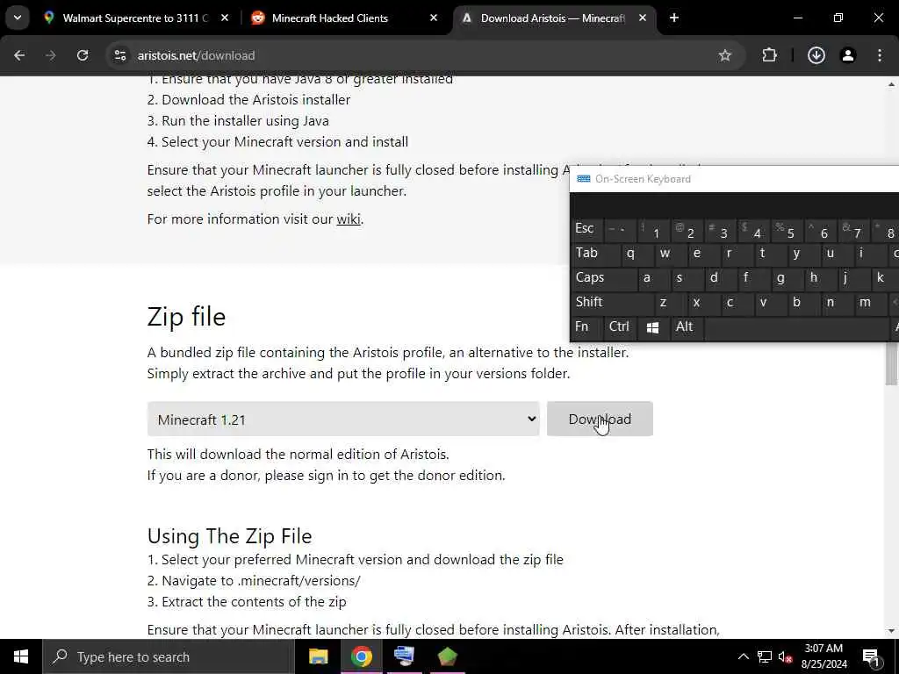Click the space bar on the On-Screen Keyboard
This screenshot has height=674, width=899.
click(795, 327)
